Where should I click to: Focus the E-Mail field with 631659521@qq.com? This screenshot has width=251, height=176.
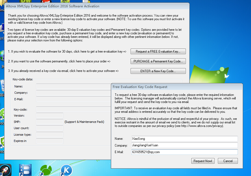coord(184,152)
